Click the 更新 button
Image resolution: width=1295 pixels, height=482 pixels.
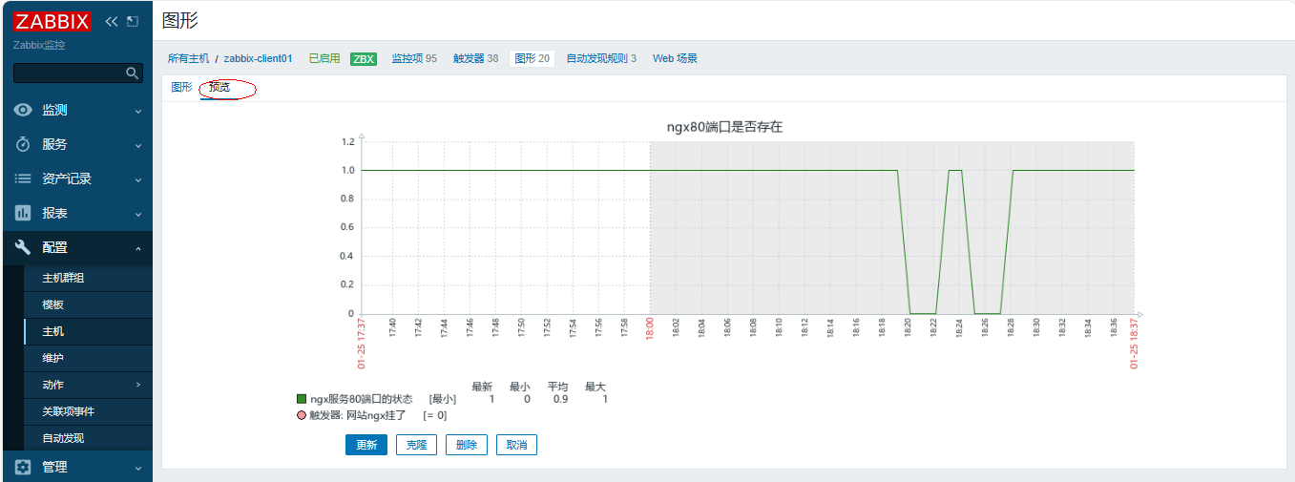366,445
